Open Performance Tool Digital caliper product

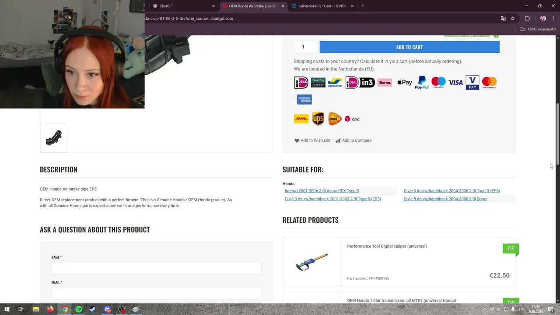tap(387, 246)
